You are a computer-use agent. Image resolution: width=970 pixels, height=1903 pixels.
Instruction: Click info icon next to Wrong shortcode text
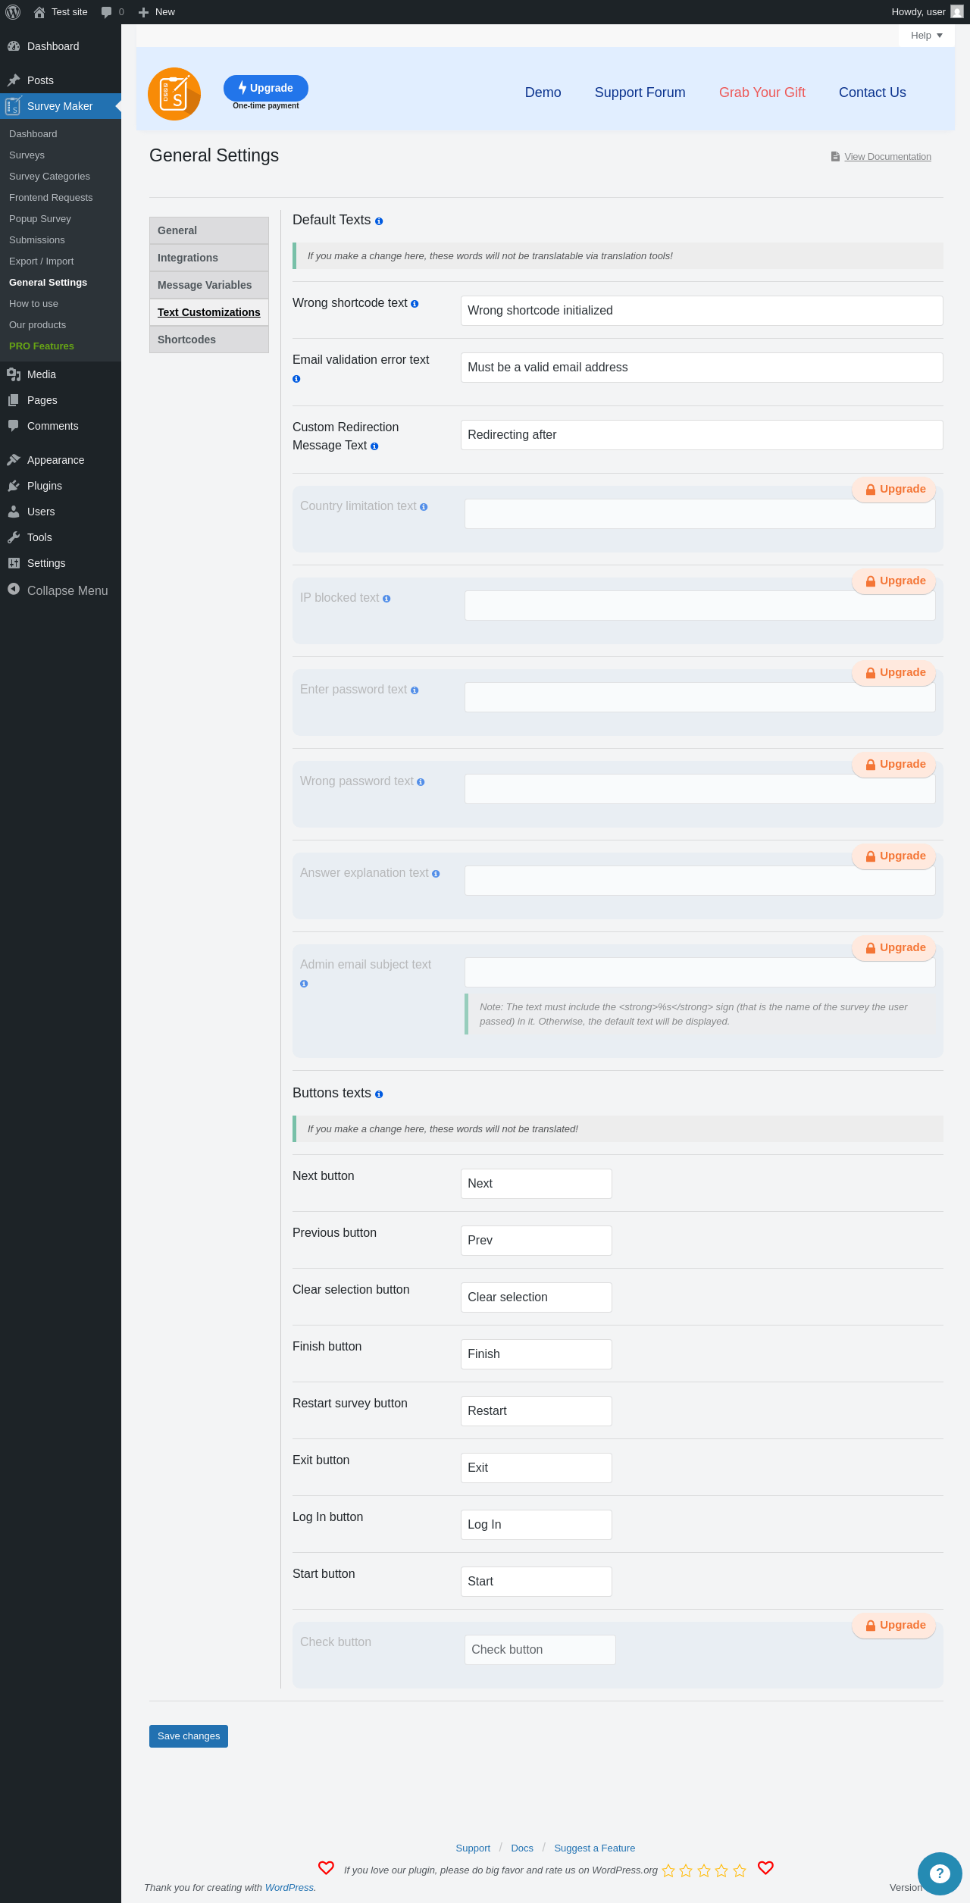pos(415,304)
